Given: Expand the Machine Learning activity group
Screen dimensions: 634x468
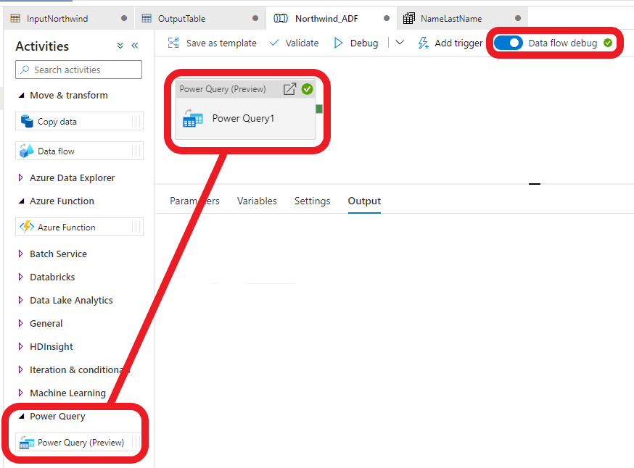Looking at the screenshot, I should click(20, 393).
